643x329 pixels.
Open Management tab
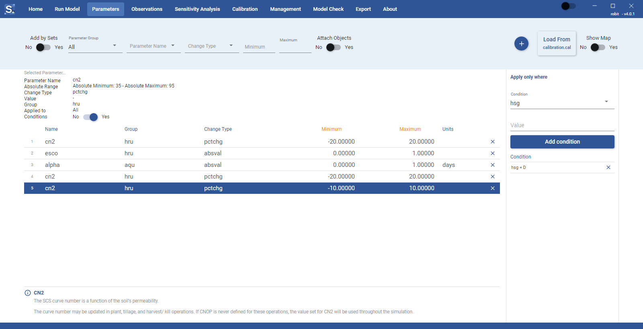(285, 9)
